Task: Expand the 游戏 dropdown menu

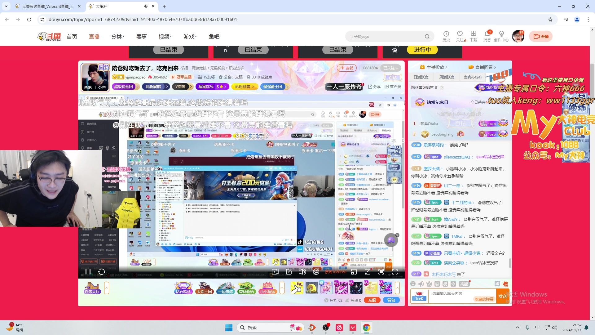Action: (190, 37)
